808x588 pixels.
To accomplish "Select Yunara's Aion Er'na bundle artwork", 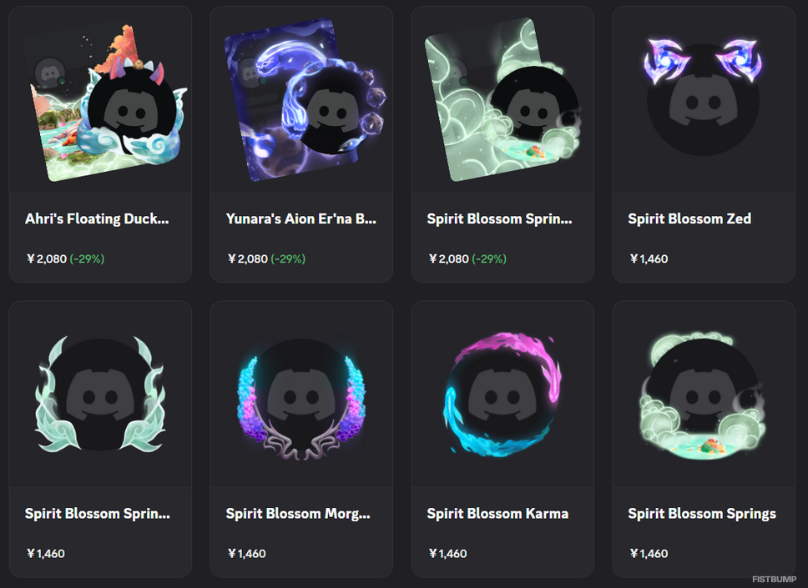I will click(x=305, y=99).
